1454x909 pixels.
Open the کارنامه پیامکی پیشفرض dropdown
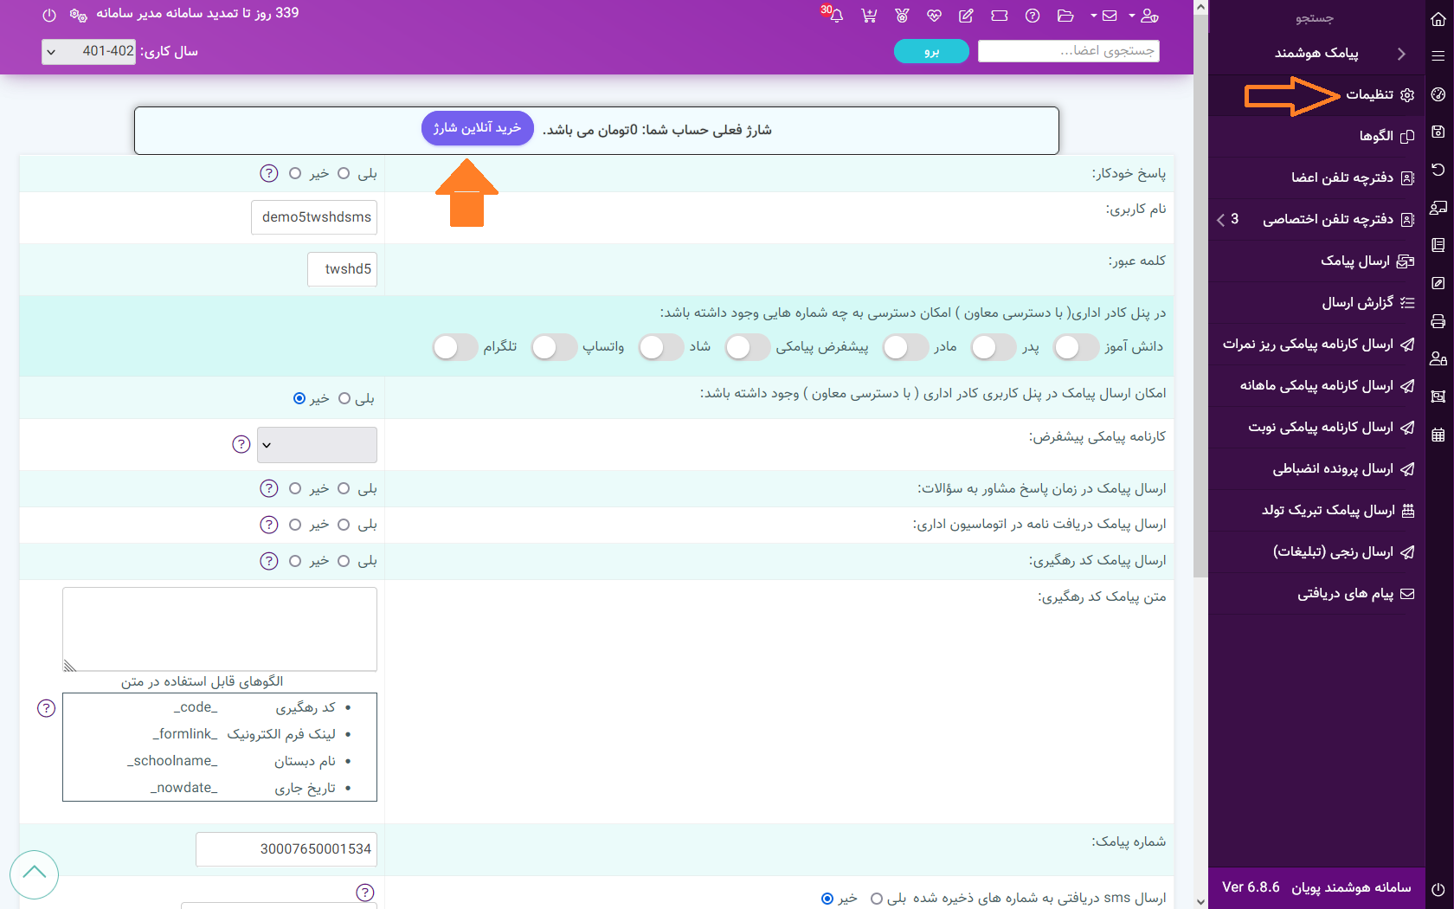pyautogui.click(x=317, y=445)
